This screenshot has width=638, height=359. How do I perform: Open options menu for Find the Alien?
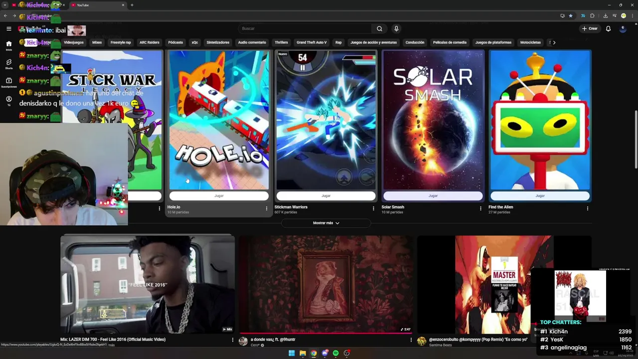point(587,208)
